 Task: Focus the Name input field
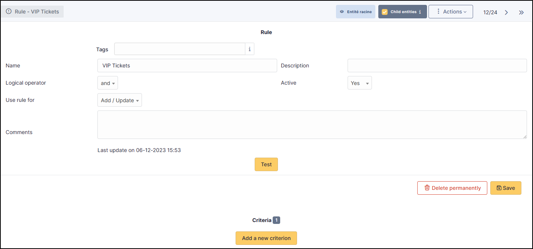click(x=187, y=66)
